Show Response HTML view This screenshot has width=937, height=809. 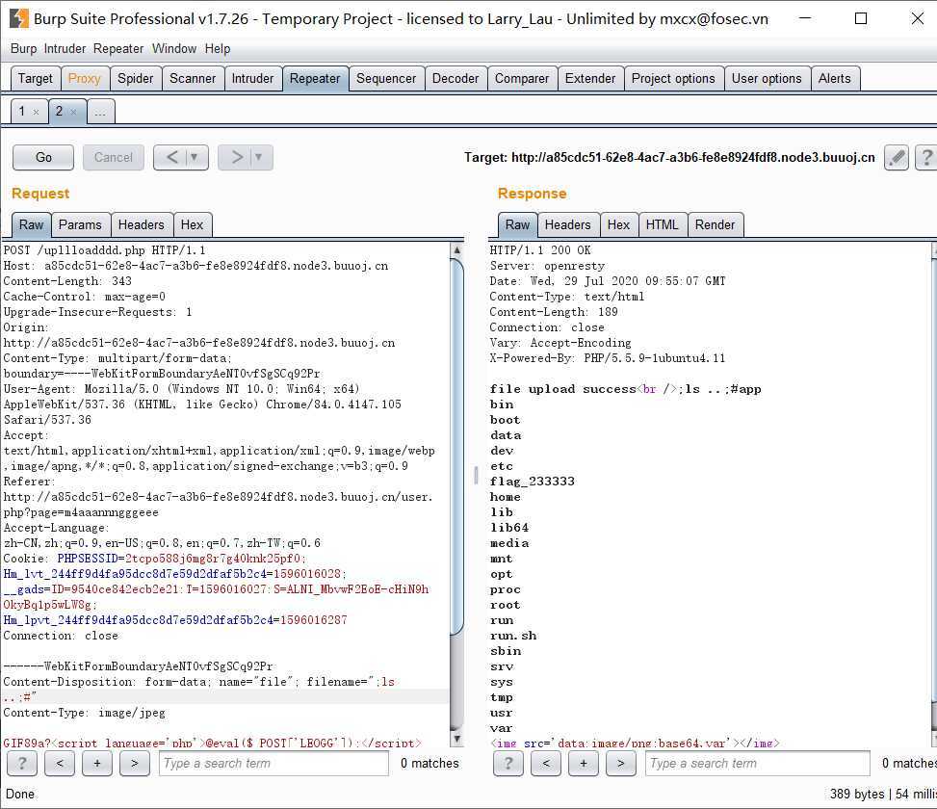click(x=663, y=224)
